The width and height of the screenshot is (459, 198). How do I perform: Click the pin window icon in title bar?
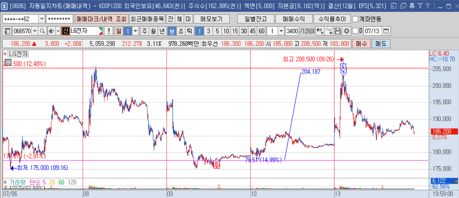coord(412,6)
